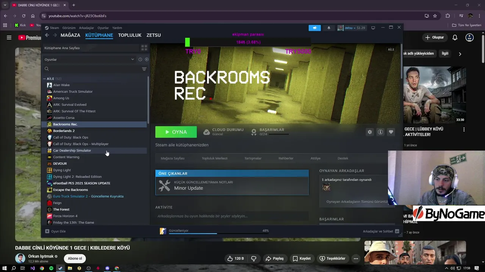The height and width of the screenshot is (272, 485).
Task: Like the YouTube video 120 B
Action: (235, 258)
